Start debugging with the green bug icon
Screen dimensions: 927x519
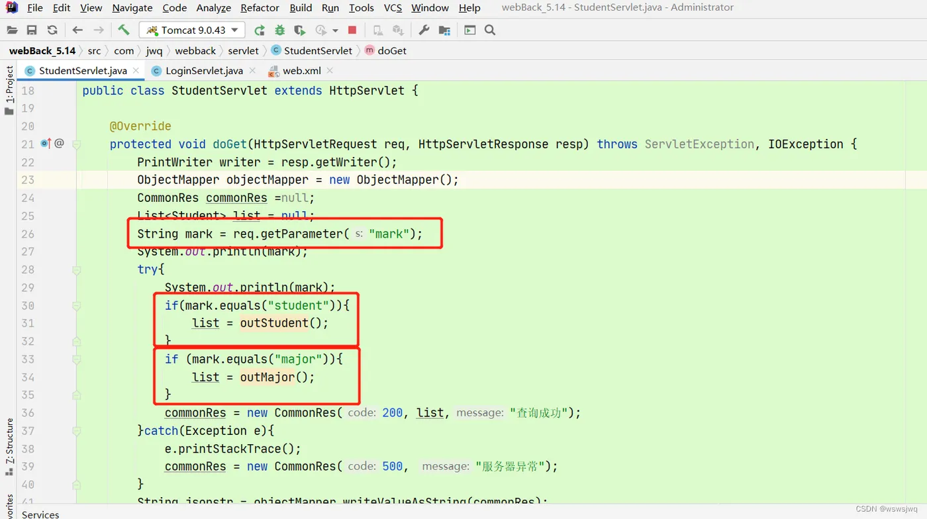coord(280,30)
